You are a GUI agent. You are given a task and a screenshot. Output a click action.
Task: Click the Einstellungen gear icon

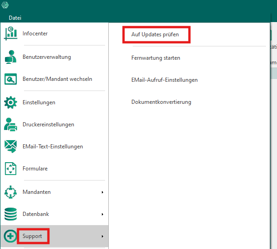(11, 102)
